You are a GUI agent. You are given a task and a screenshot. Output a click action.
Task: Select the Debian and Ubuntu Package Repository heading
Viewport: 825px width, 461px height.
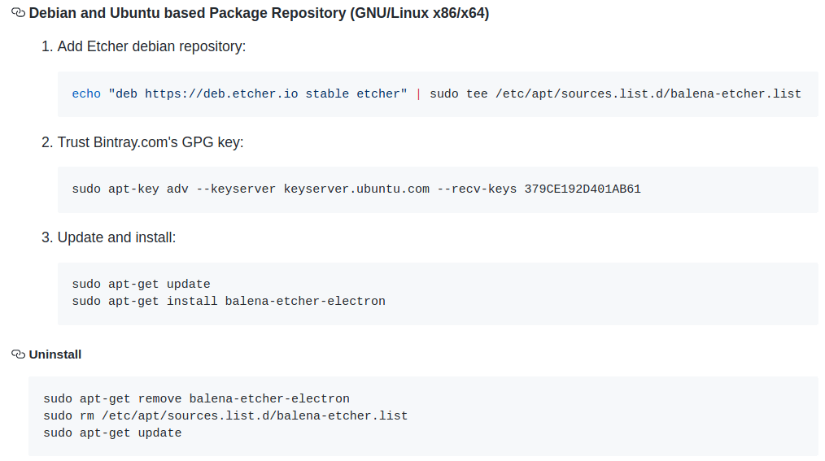(x=259, y=14)
